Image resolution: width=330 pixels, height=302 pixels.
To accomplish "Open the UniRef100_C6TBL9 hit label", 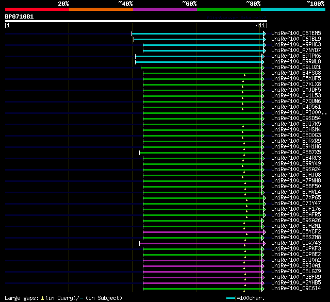I will click(x=296, y=39).
